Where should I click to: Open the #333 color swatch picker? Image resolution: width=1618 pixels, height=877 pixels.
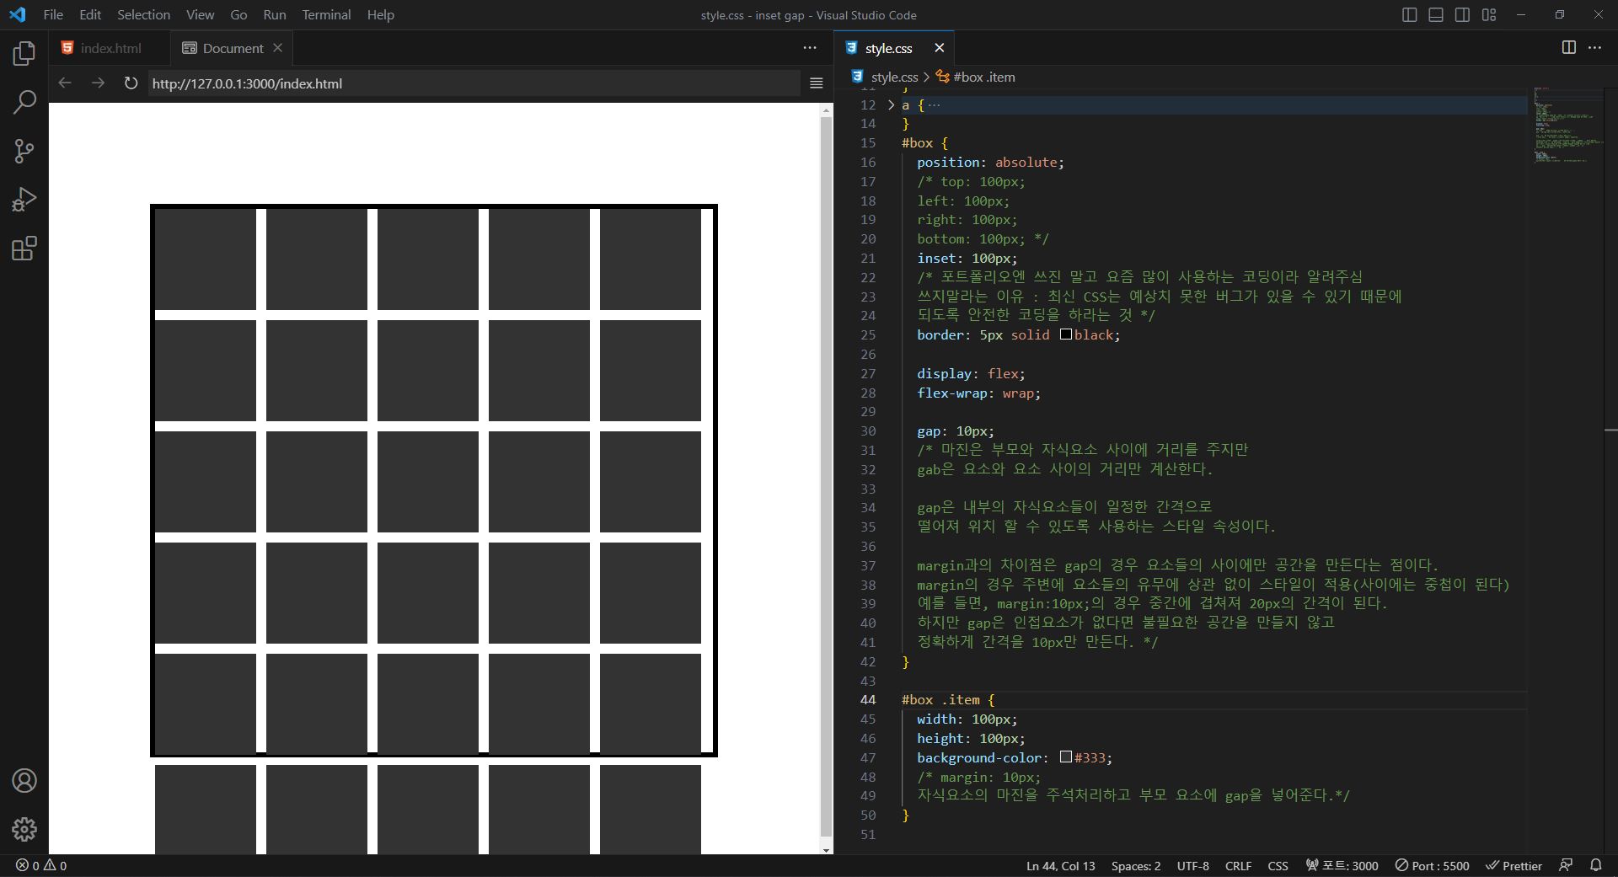[x=1066, y=757]
